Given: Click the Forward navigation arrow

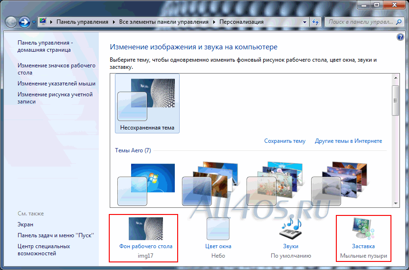Looking at the screenshot, I should [25, 22].
